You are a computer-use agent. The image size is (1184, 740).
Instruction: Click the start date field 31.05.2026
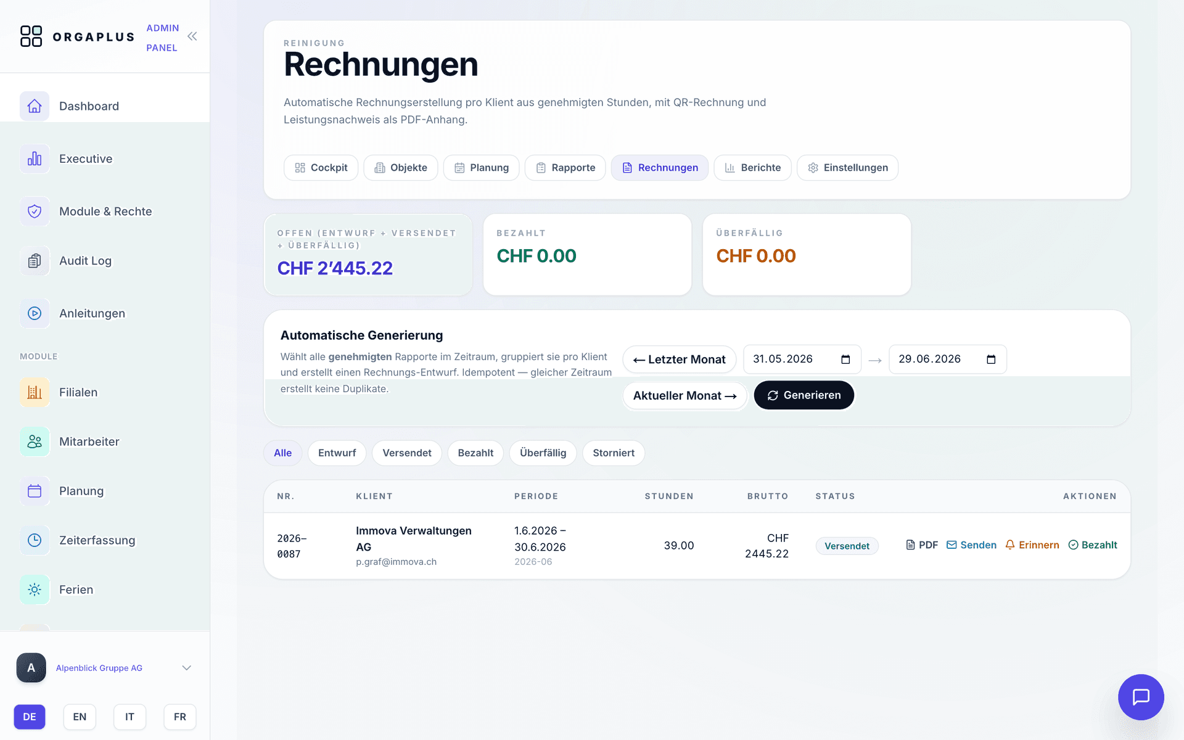(x=802, y=360)
